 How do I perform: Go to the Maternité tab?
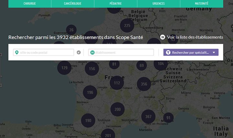[202, 4]
